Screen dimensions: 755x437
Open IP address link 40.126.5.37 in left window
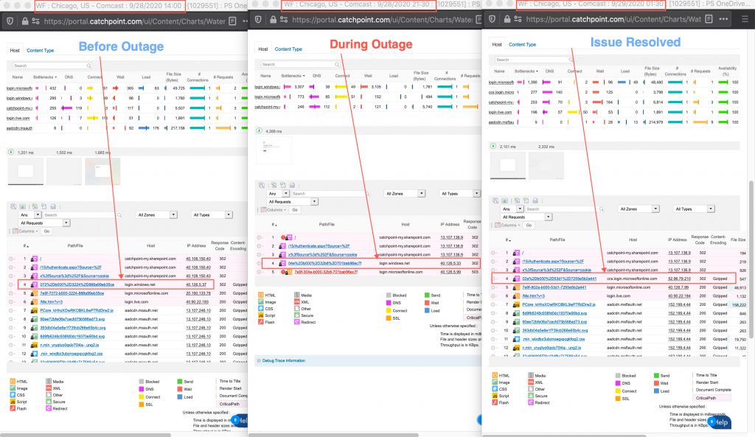click(196, 284)
